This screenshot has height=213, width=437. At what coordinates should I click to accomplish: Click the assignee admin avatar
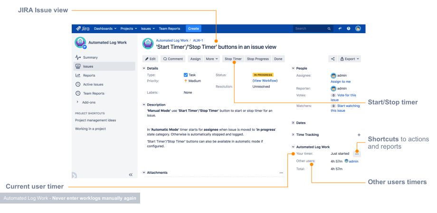tap(333, 76)
